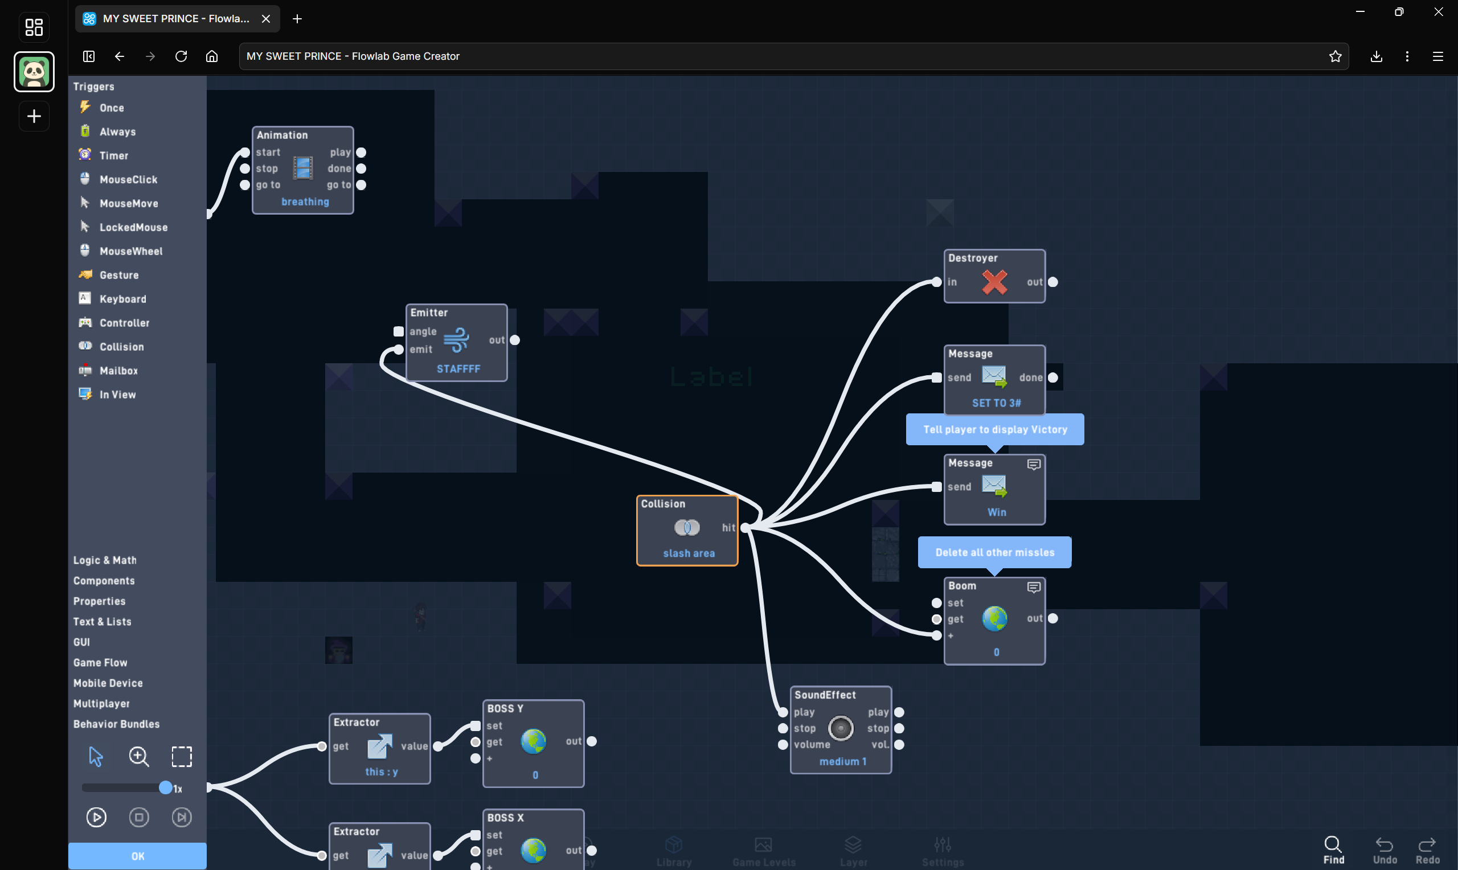Image resolution: width=1458 pixels, height=870 pixels.
Task: Open the Win Message comment icon
Action: point(1034,464)
